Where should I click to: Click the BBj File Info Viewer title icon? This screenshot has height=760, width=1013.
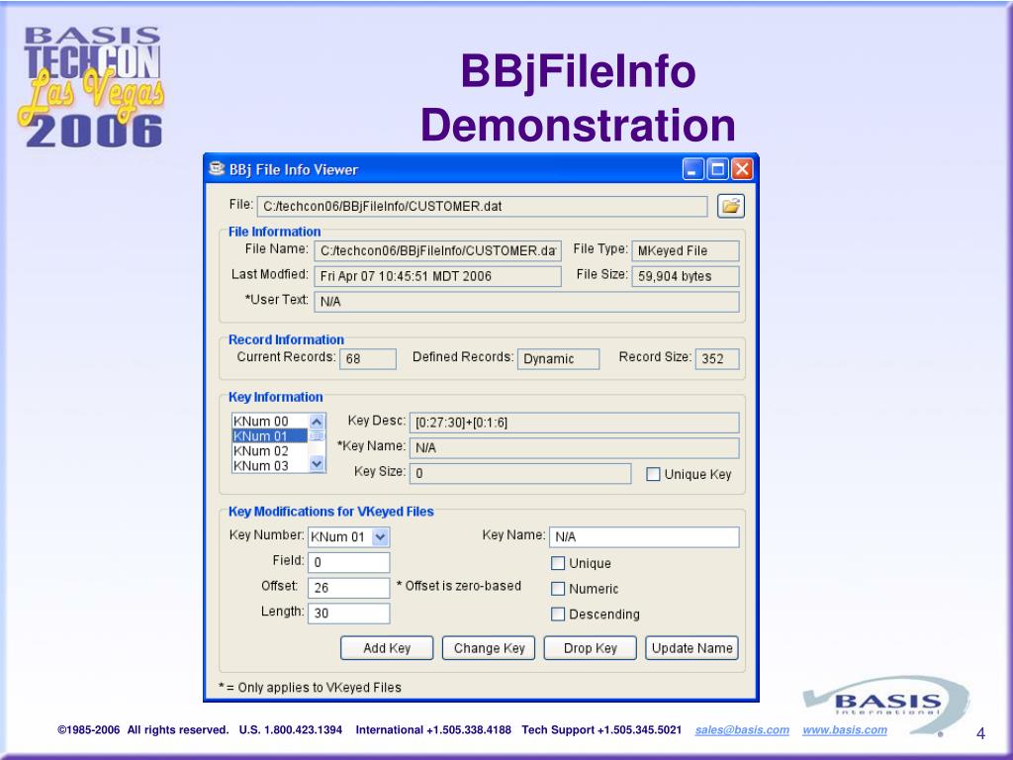pyautogui.click(x=217, y=168)
